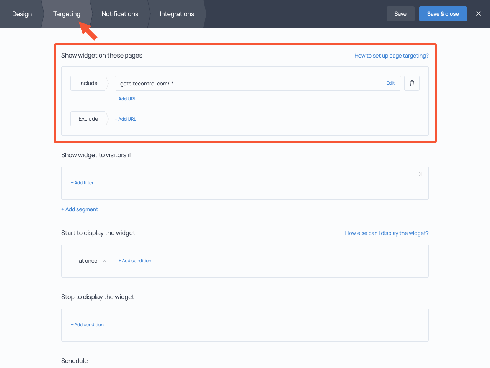Add a condition to stop displaying the widget
490x368 pixels.
click(87, 324)
